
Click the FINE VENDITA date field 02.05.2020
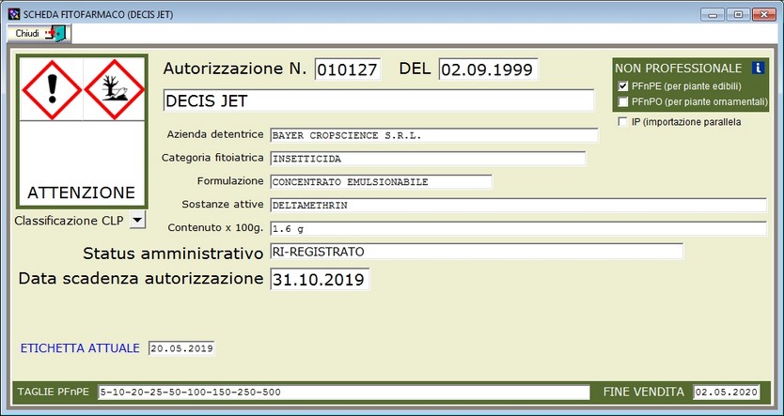[x=727, y=393]
